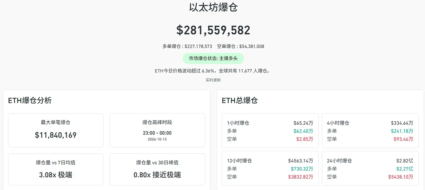Viewport: 425px width, 190px height.
Task: Click the 多单爆仓 : $227,178,573 text
Action: (187, 46)
